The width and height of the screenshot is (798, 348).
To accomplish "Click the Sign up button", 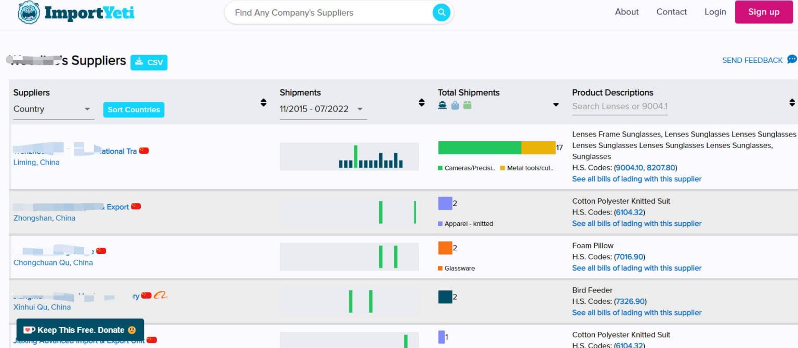I will tap(763, 12).
